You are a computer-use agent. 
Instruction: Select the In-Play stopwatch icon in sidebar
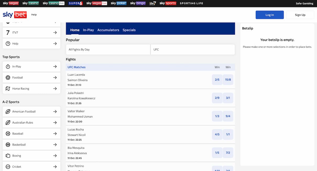click(x=8, y=67)
